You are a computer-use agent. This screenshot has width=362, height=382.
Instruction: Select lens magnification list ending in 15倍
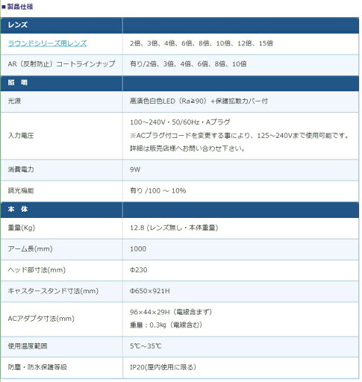202,43
